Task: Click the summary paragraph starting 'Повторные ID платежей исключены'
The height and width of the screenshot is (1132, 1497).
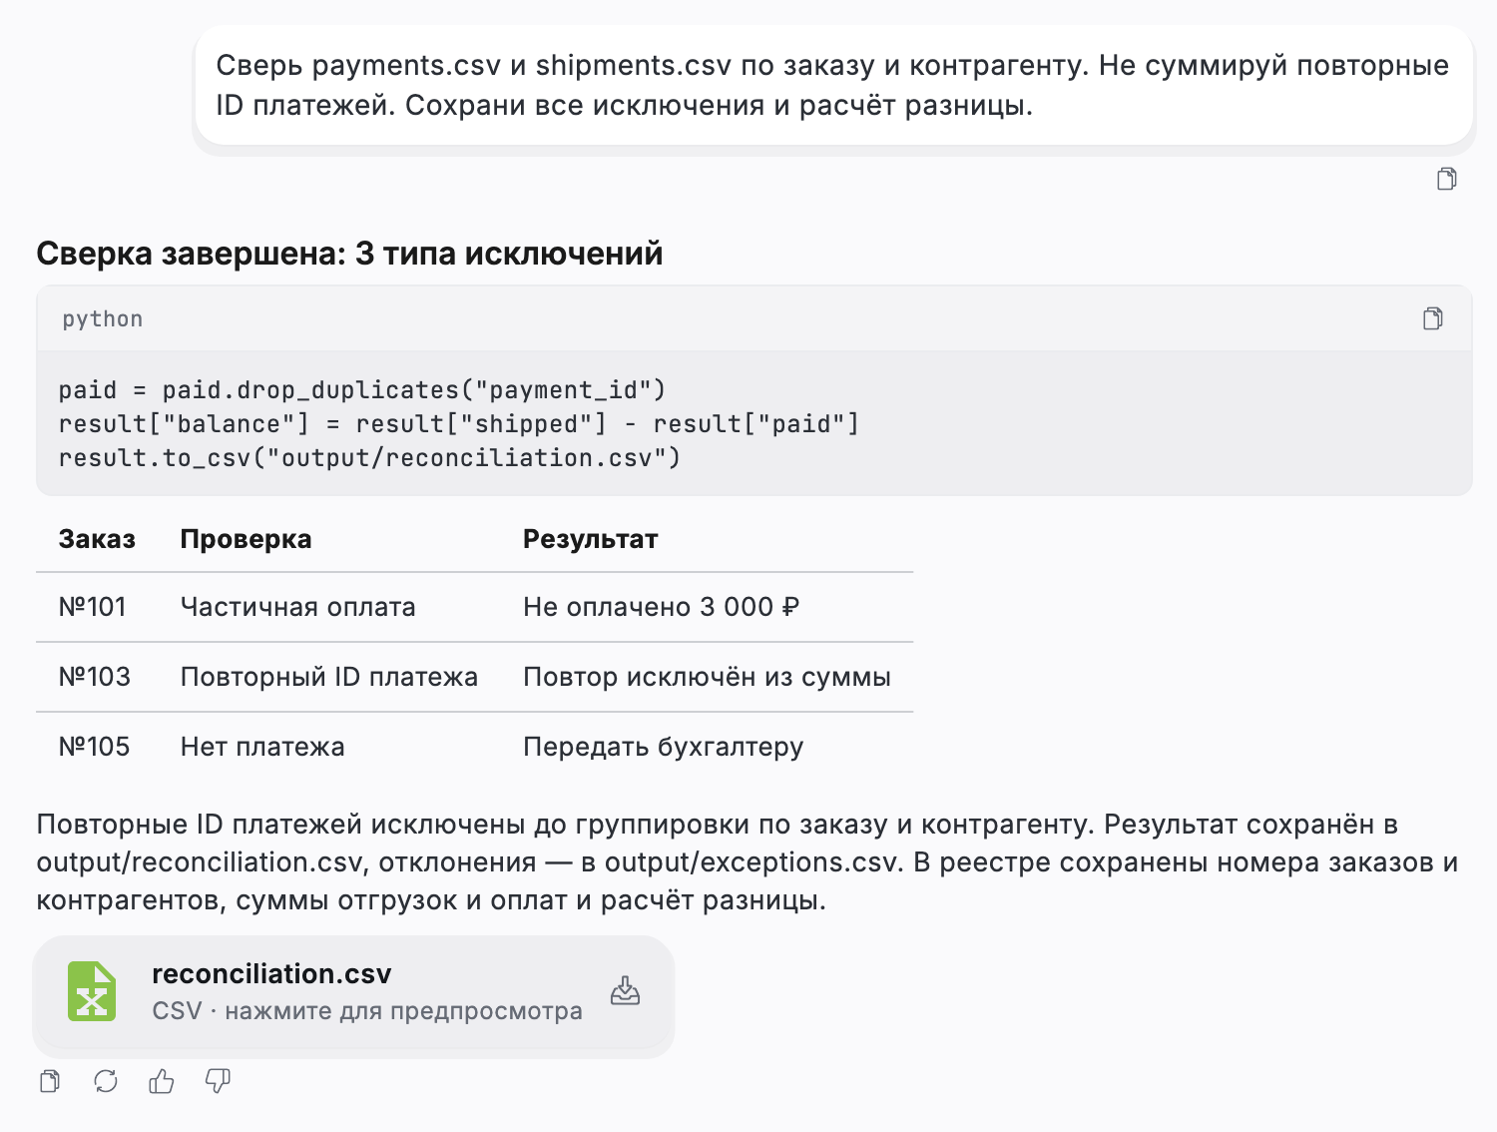Action: click(x=748, y=862)
